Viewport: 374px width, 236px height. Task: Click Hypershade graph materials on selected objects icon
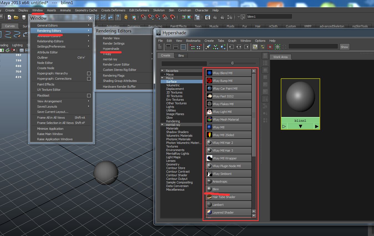tap(223, 47)
